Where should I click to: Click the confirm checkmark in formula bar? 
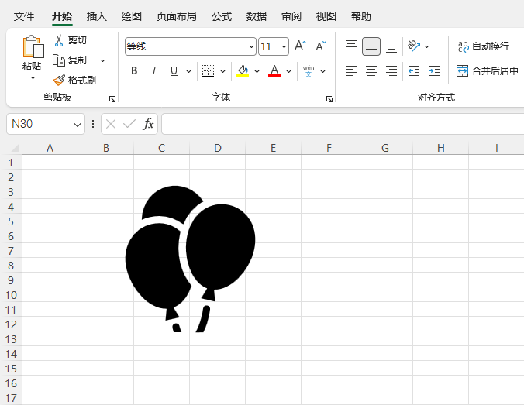click(x=129, y=124)
